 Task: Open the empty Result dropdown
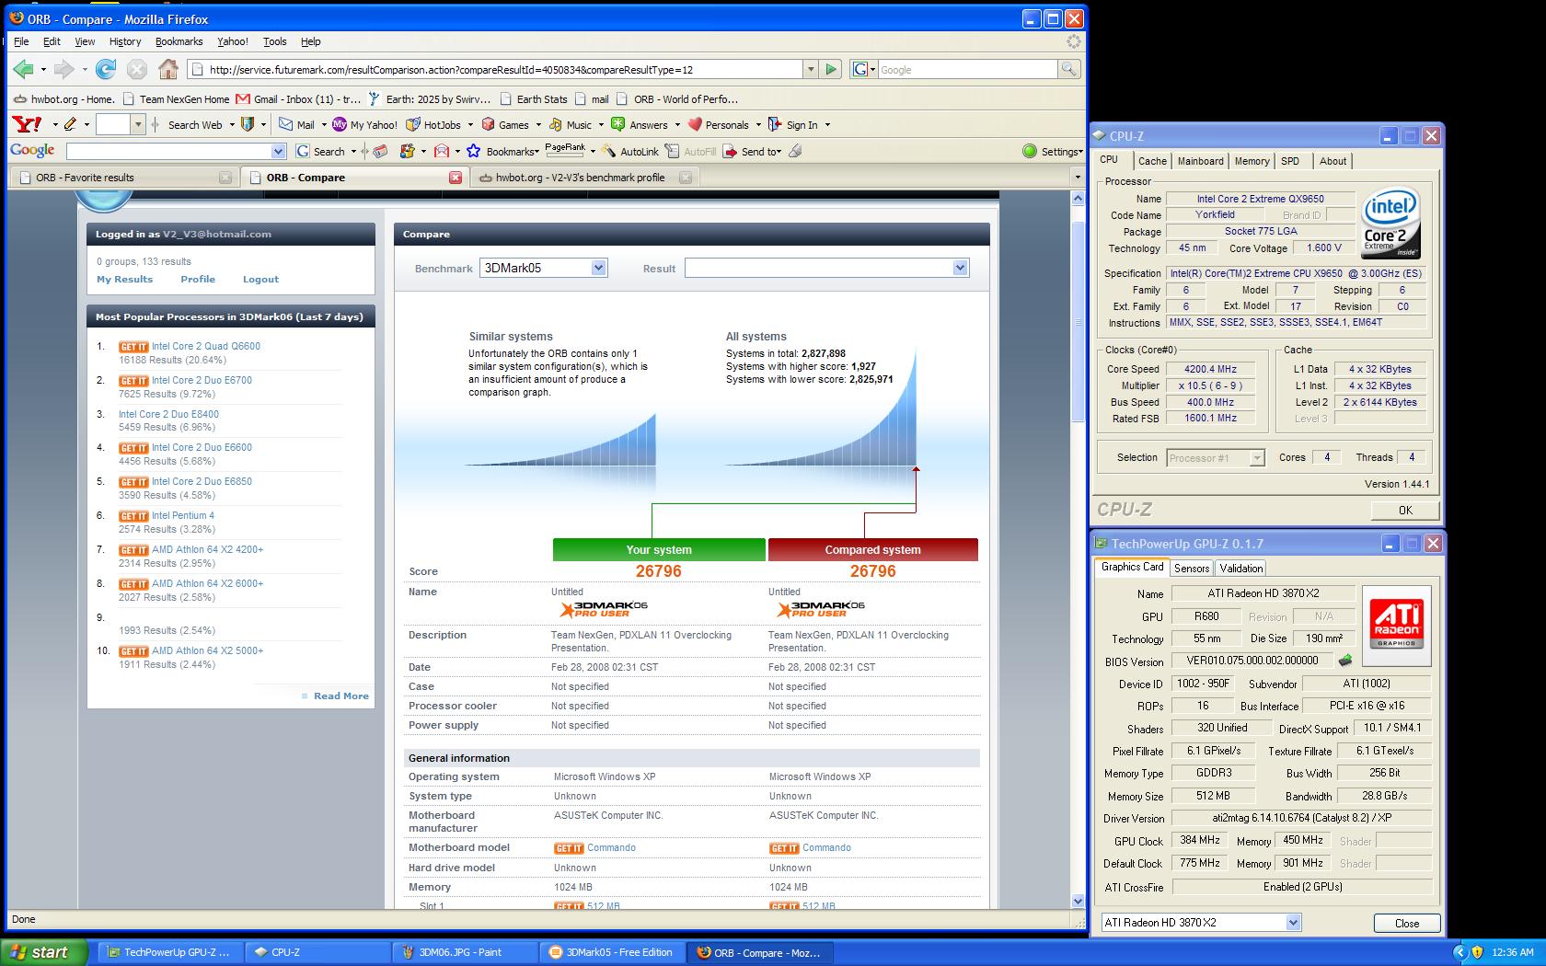(x=960, y=268)
